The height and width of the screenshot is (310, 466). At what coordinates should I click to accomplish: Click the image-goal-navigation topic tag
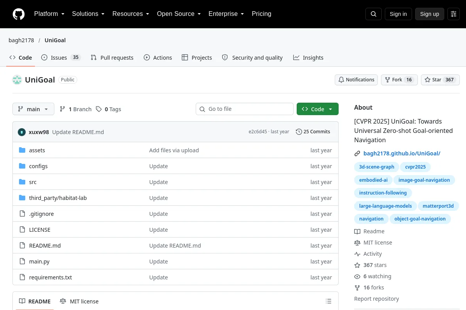pyautogui.click(x=424, y=180)
